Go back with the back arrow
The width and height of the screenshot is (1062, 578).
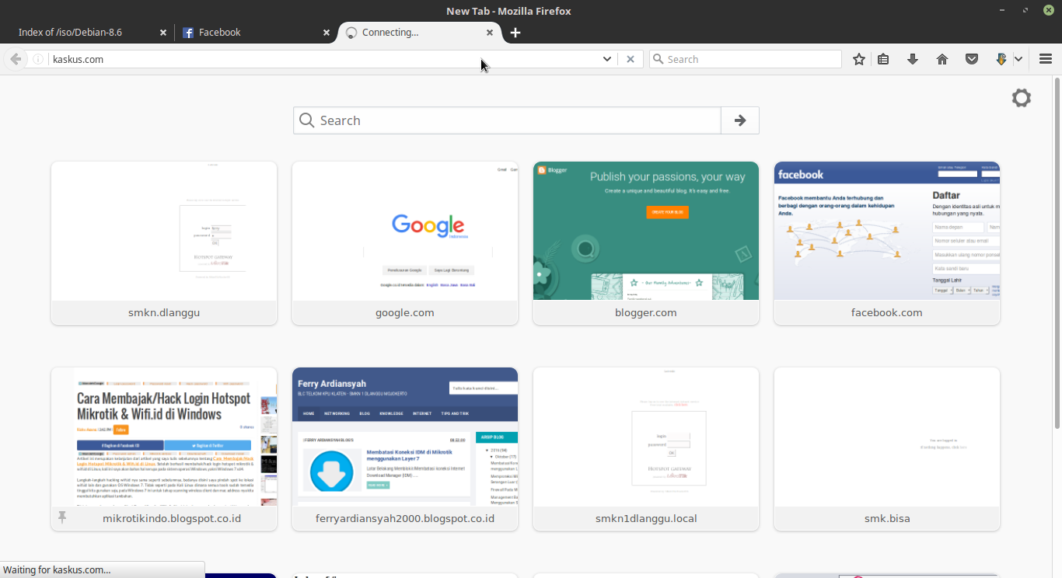(16, 59)
